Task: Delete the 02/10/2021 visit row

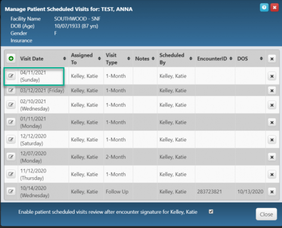Action: coord(272,105)
